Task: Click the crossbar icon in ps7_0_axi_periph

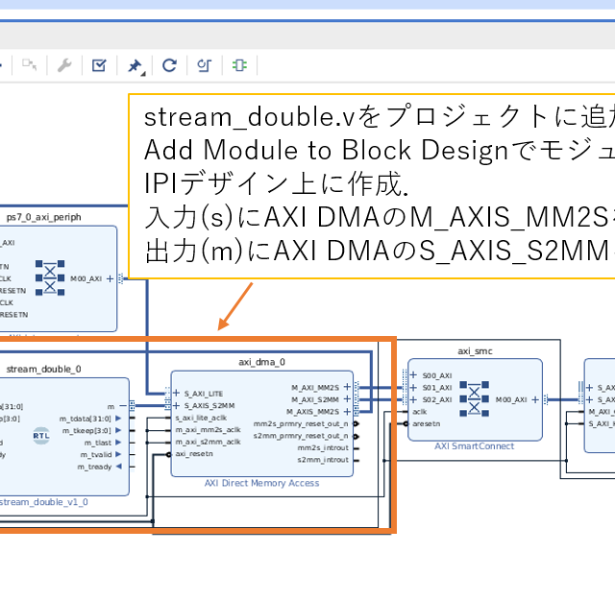Action: (49, 278)
